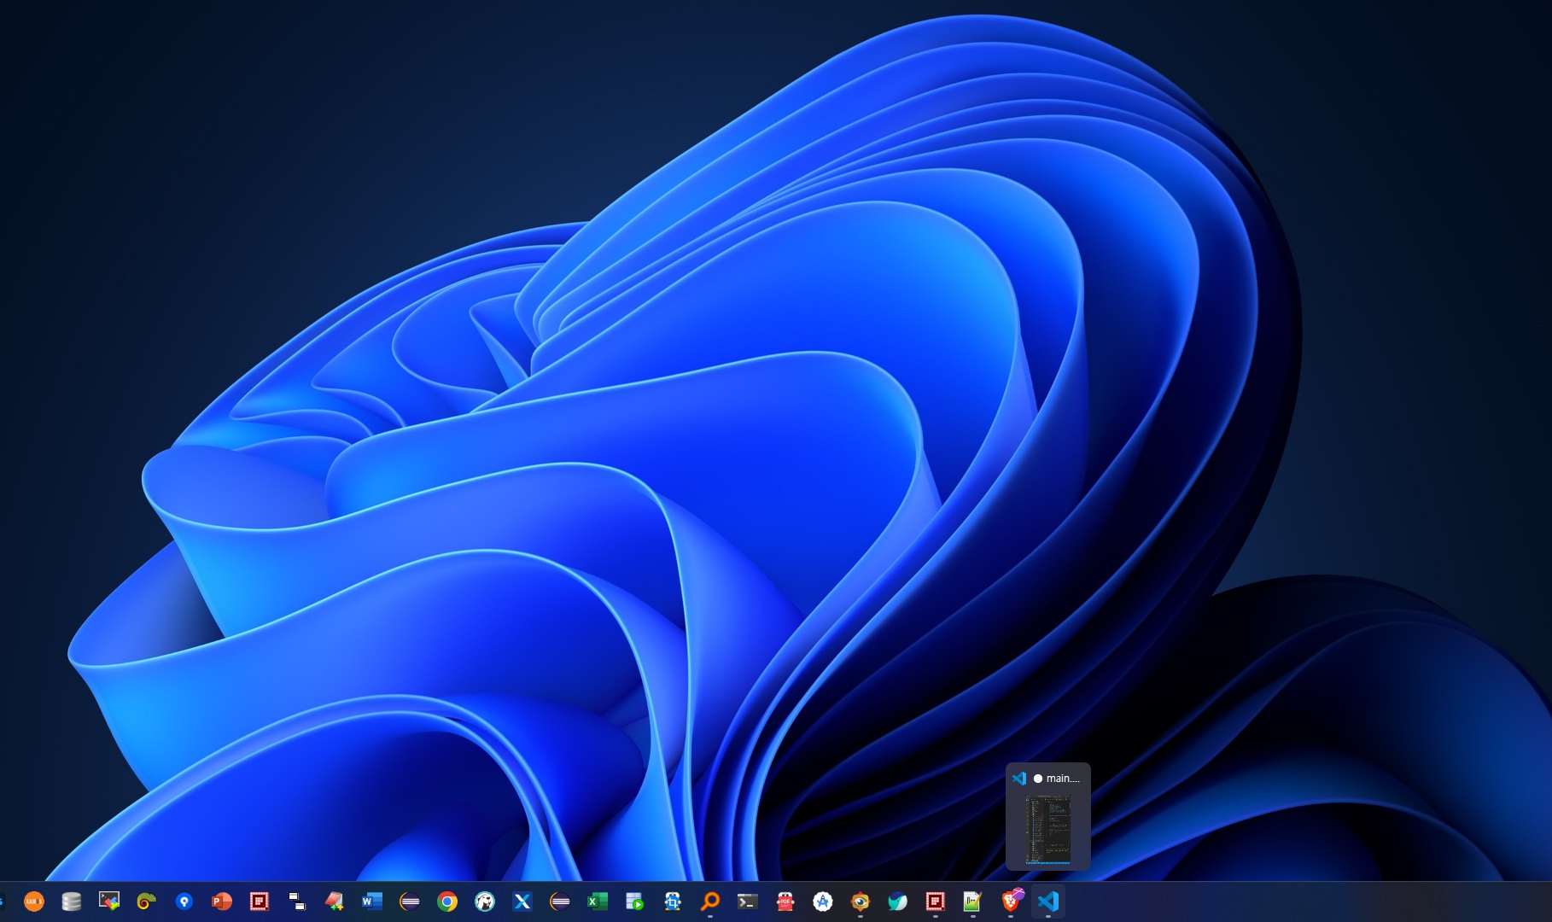Launch PowerPoint from the taskbar

(222, 902)
